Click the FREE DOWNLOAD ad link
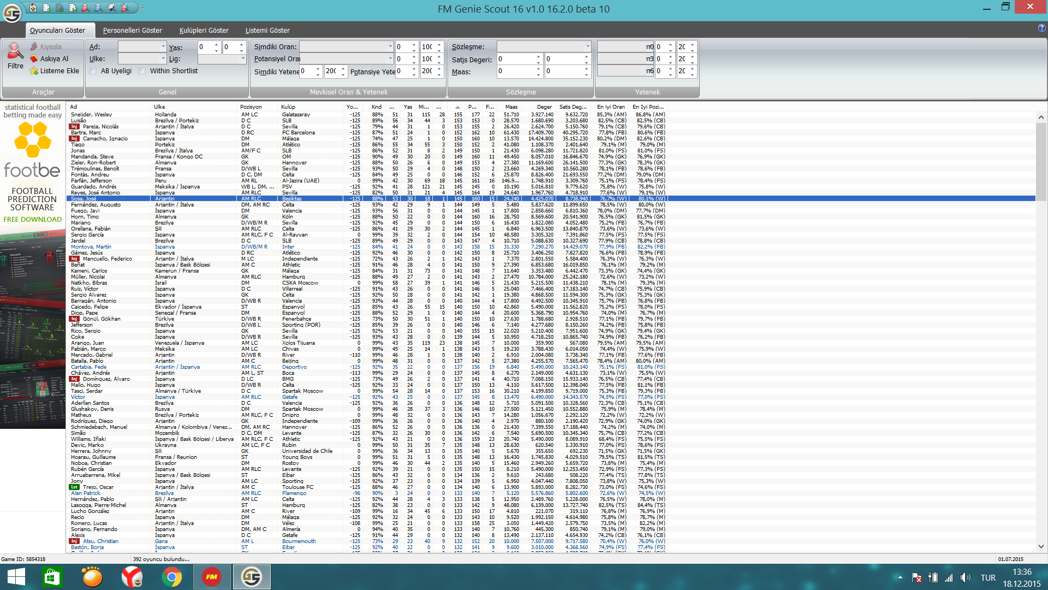The height and width of the screenshot is (590, 1048). pyautogui.click(x=33, y=220)
